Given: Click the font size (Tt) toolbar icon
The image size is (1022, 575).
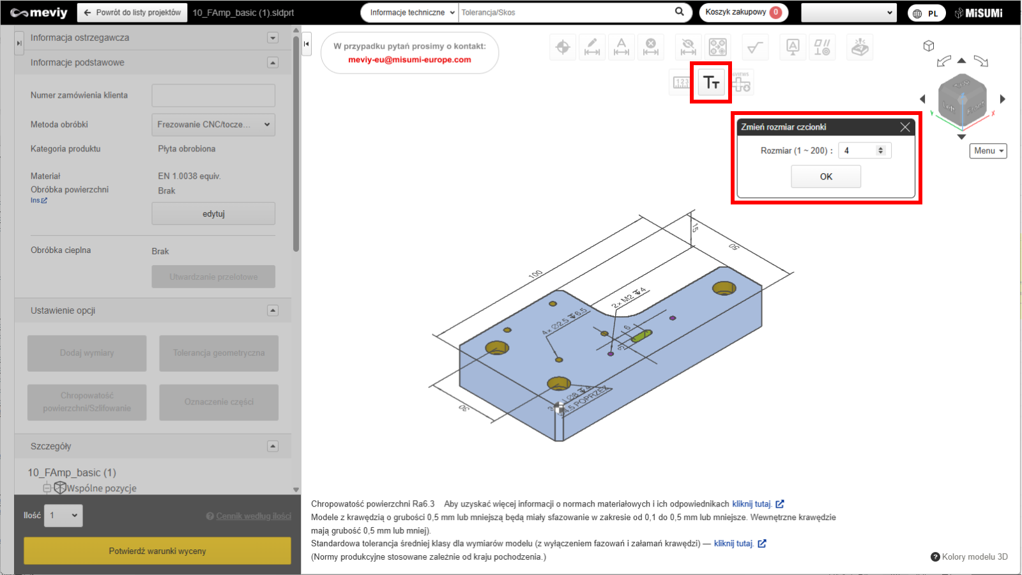Looking at the screenshot, I should tap(711, 82).
